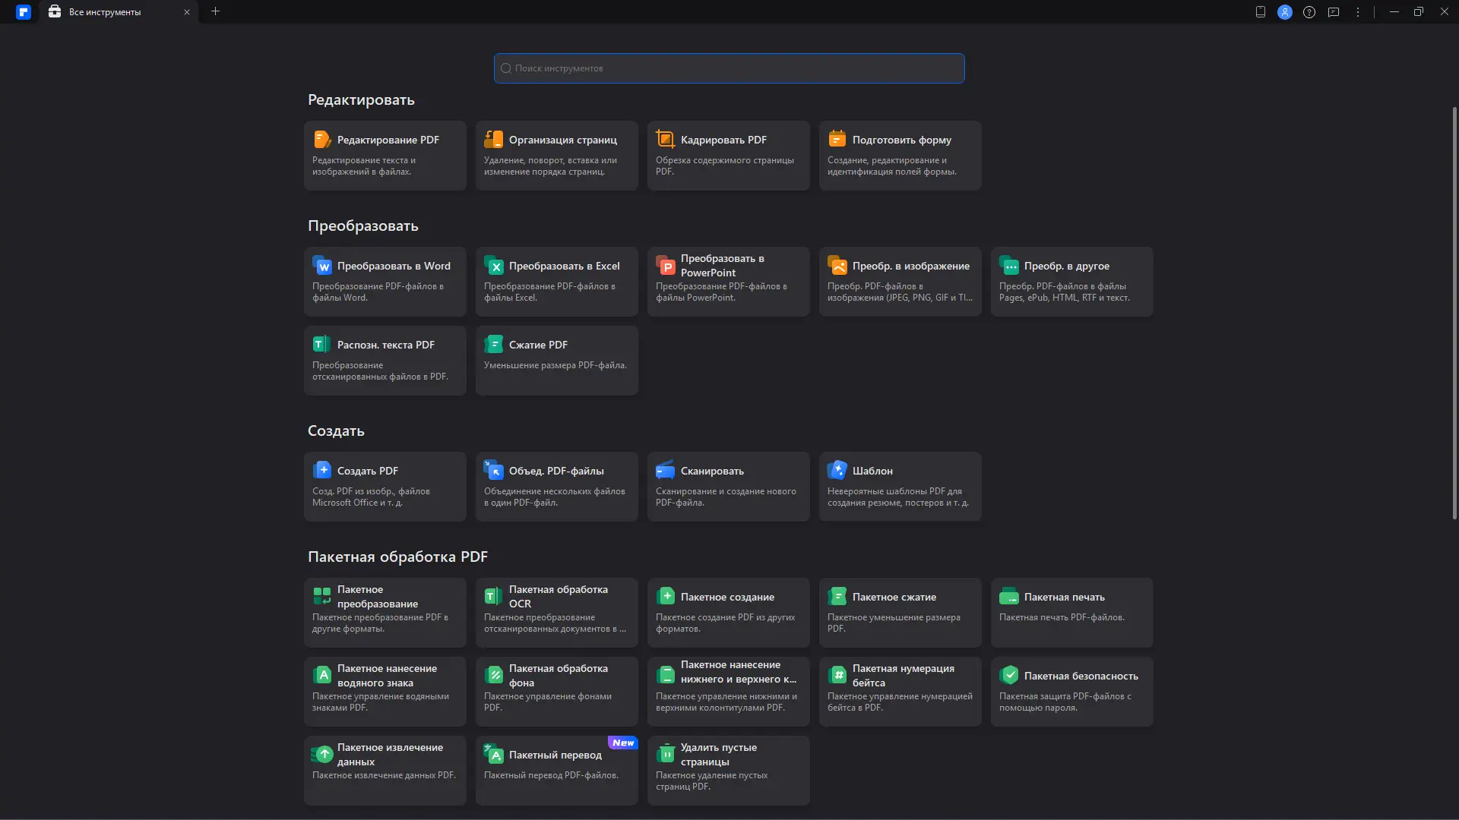
Task: Open the Редактирование PDF tool icon
Action: (322, 140)
